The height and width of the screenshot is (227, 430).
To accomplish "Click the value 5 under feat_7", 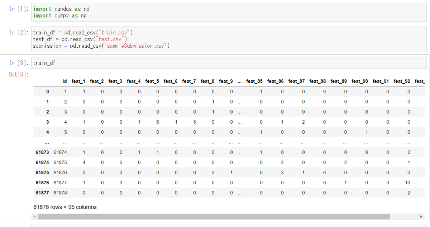I will pos(195,122).
